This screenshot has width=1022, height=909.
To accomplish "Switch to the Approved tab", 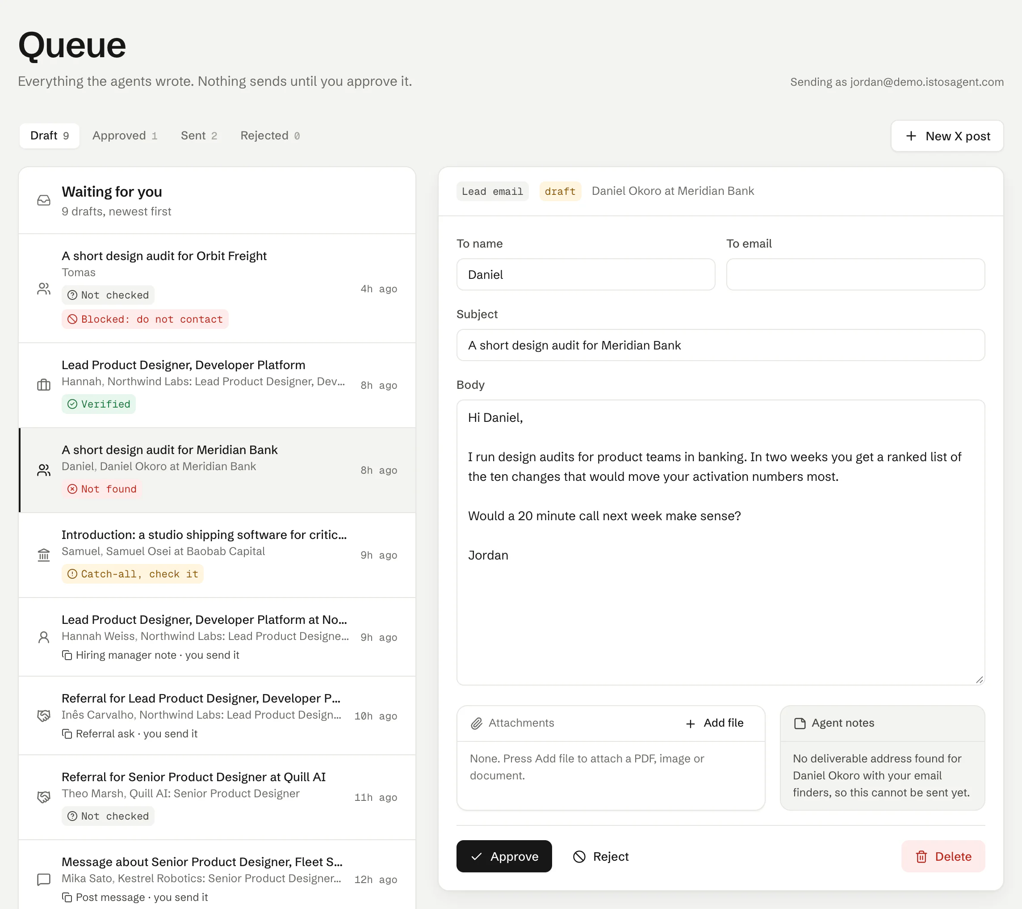I will coord(125,135).
